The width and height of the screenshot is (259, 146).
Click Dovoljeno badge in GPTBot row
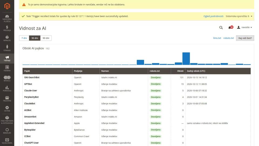click(156, 84)
